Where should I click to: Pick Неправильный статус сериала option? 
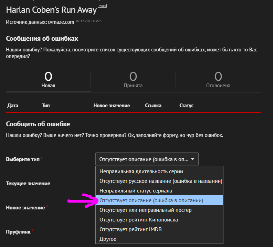pos(136,190)
